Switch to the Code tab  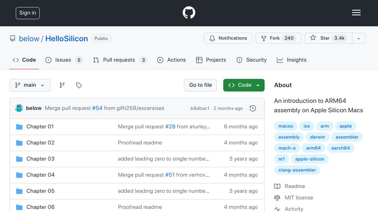24,60
